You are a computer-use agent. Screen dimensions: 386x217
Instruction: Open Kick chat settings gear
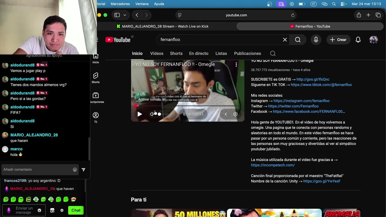pos(62,210)
